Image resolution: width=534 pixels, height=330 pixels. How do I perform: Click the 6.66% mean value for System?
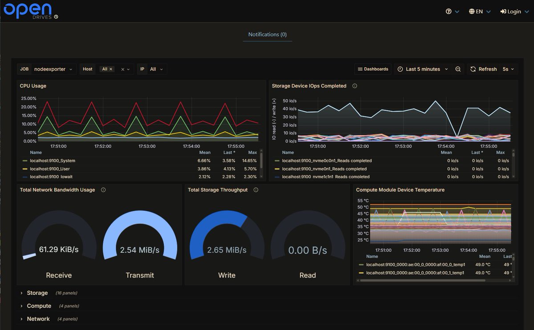point(204,161)
